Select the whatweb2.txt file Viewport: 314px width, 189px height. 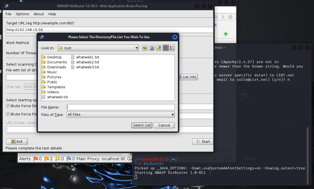[x=85, y=62]
